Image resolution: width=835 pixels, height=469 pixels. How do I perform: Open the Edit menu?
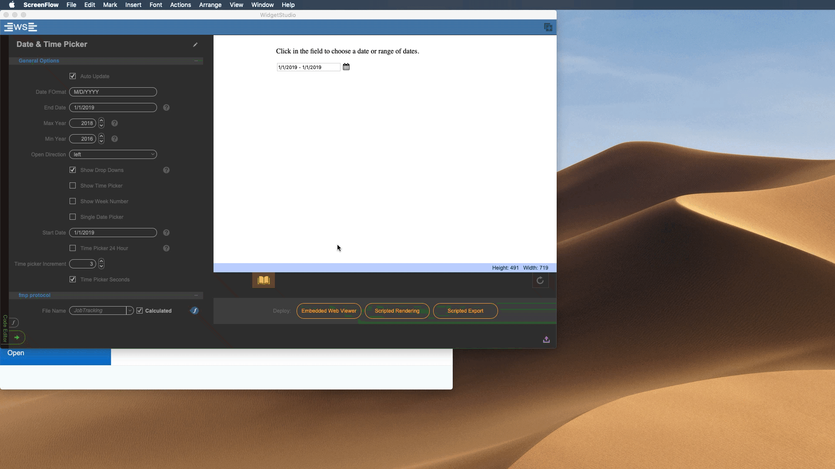point(90,5)
